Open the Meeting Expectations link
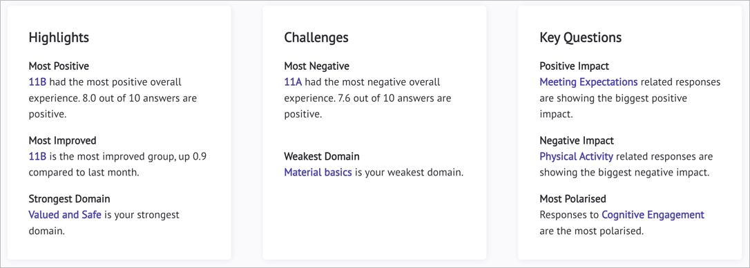This screenshot has height=268, width=750. pos(588,82)
